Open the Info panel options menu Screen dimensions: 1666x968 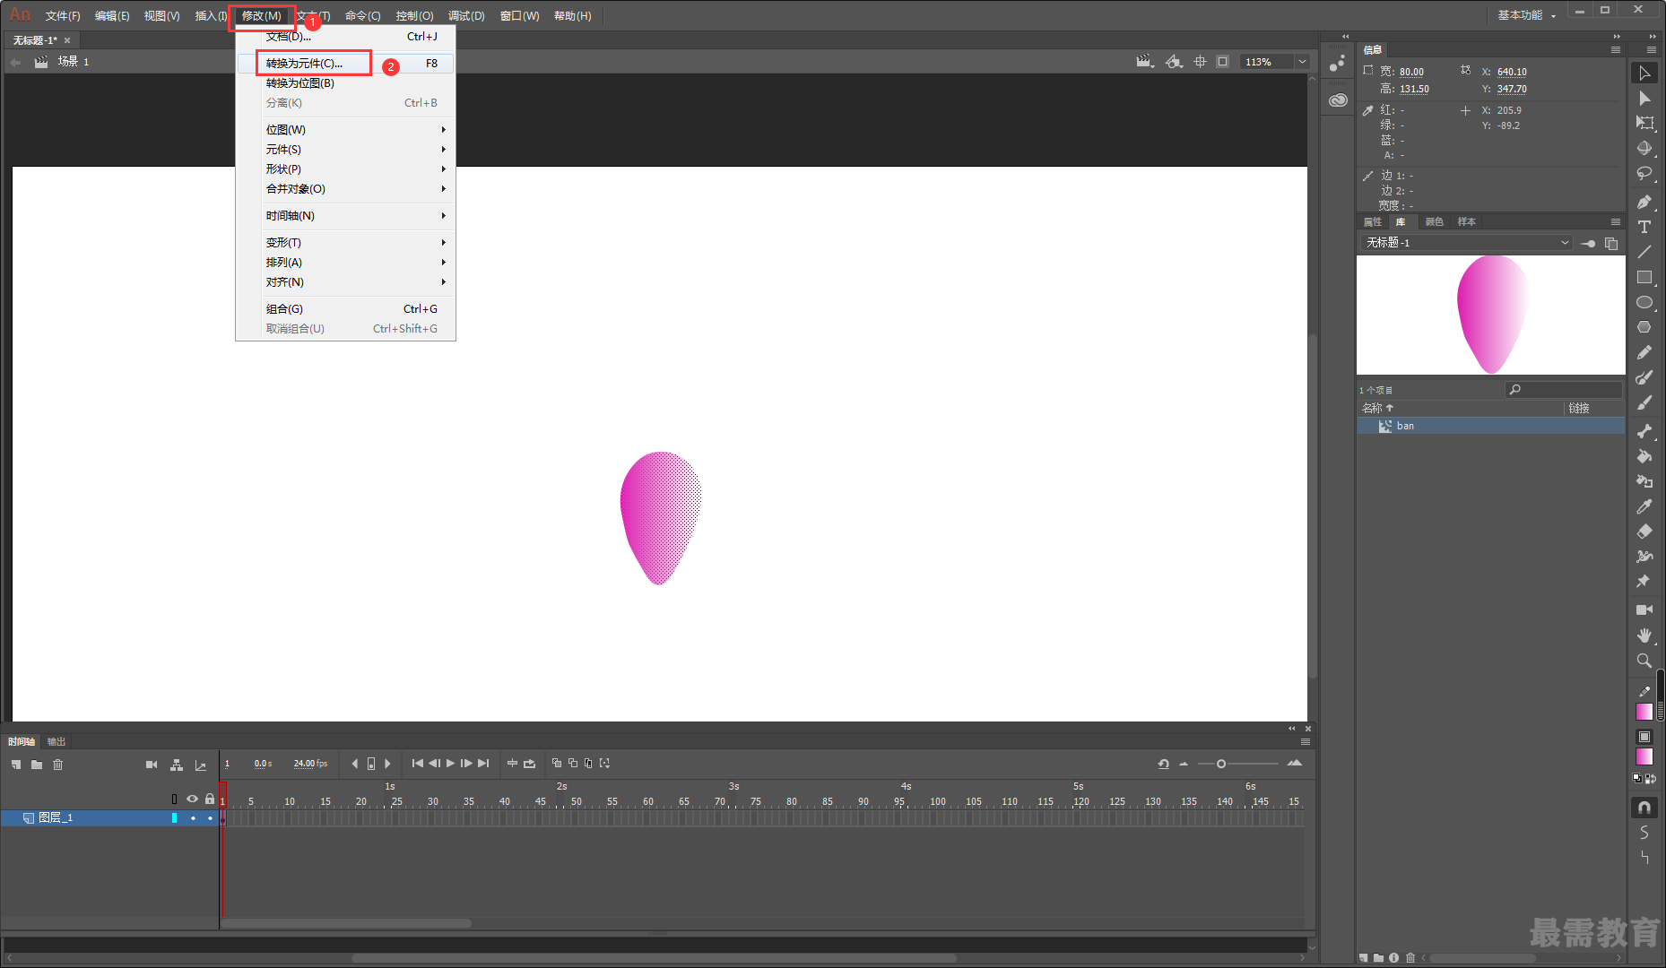click(x=1616, y=49)
